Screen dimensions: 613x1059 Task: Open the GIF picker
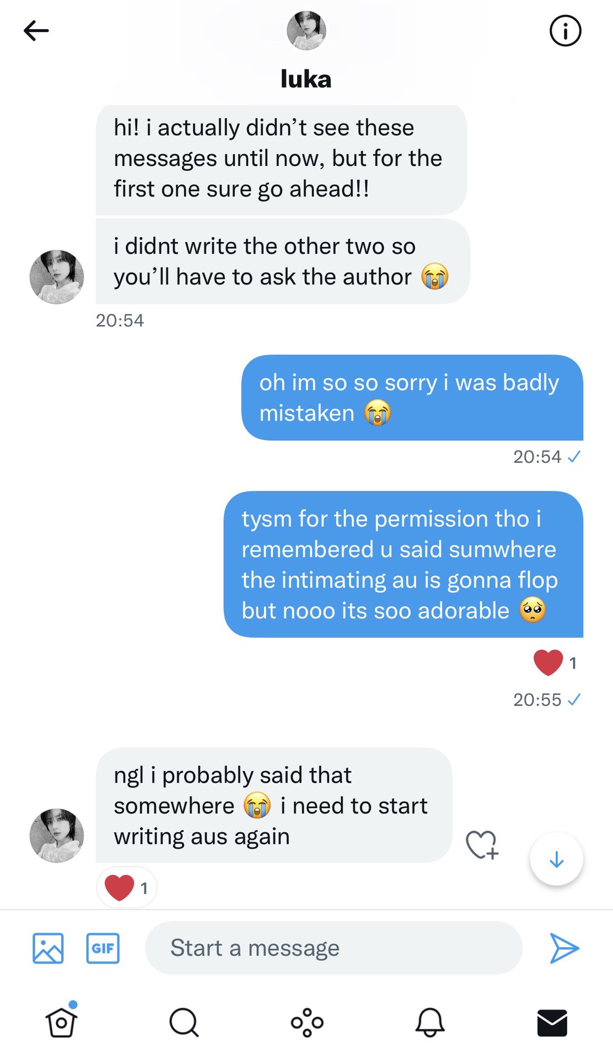click(103, 948)
